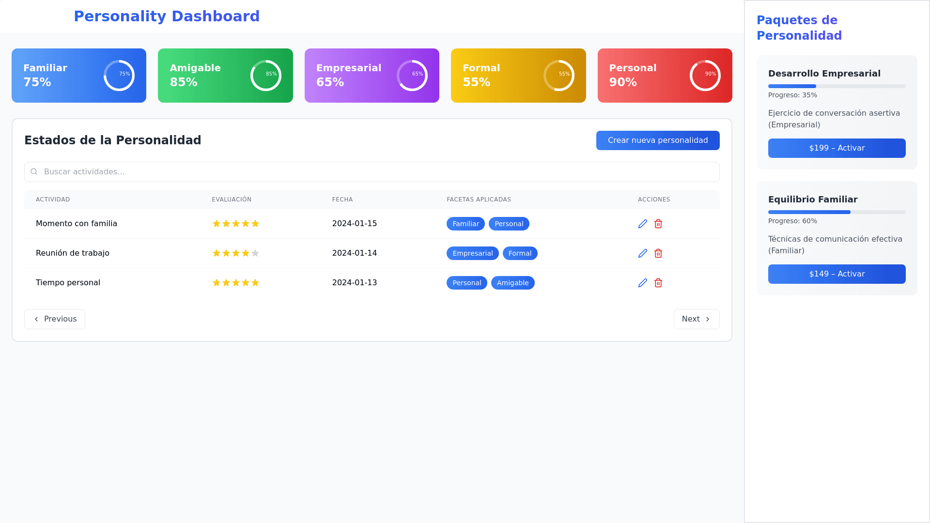Sort by the Fecha column header
Image resolution: width=930 pixels, height=523 pixels.
(x=342, y=200)
